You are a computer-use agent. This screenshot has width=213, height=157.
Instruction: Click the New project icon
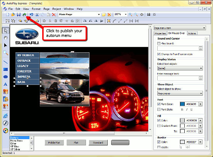[7, 15]
